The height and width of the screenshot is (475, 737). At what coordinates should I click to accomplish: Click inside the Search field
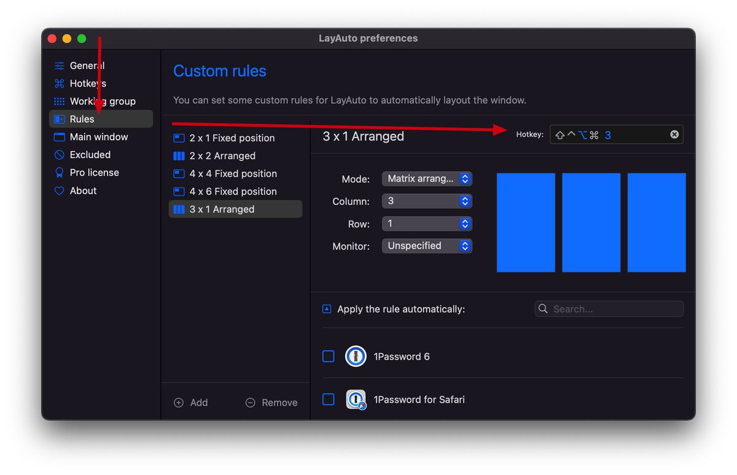[608, 309]
